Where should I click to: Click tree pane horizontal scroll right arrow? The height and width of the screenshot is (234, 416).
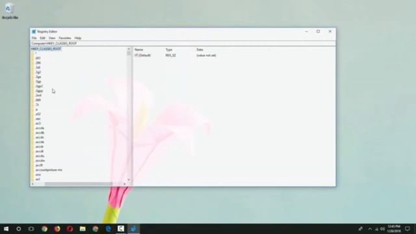(x=124, y=183)
